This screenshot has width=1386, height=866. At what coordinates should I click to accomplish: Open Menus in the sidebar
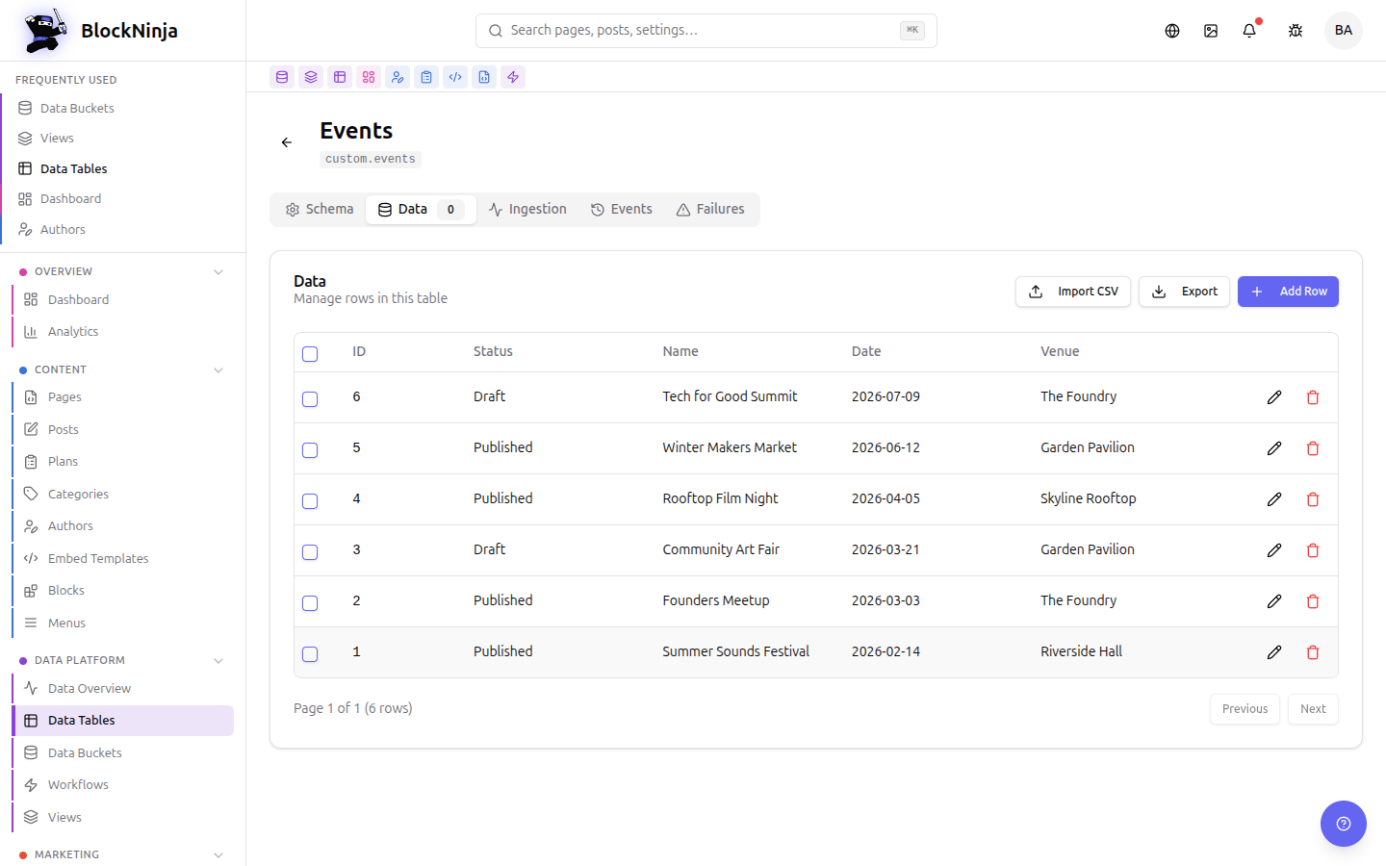(123, 624)
